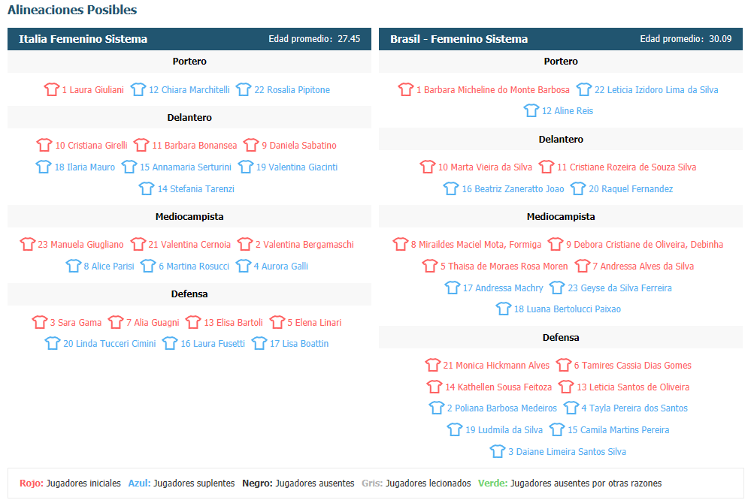Viewport: 754px width, 503px height.
Task: View player 13 Leticia Santos de Oliveira
Action: point(633,387)
